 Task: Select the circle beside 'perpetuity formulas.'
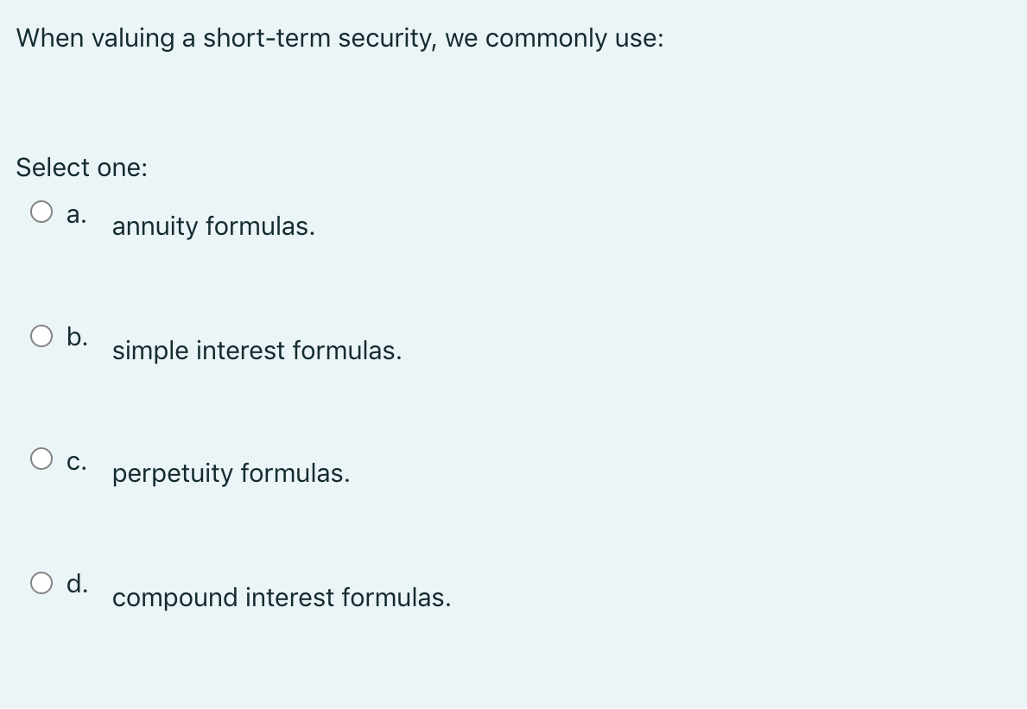coord(41,458)
